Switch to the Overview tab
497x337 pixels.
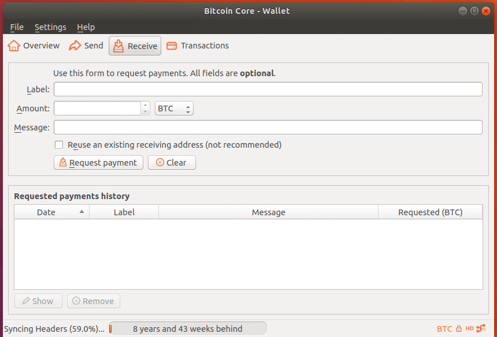(x=34, y=46)
